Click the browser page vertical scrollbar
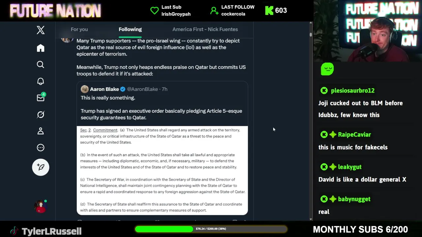Image resolution: width=422 pixels, height=237 pixels. coord(311,121)
